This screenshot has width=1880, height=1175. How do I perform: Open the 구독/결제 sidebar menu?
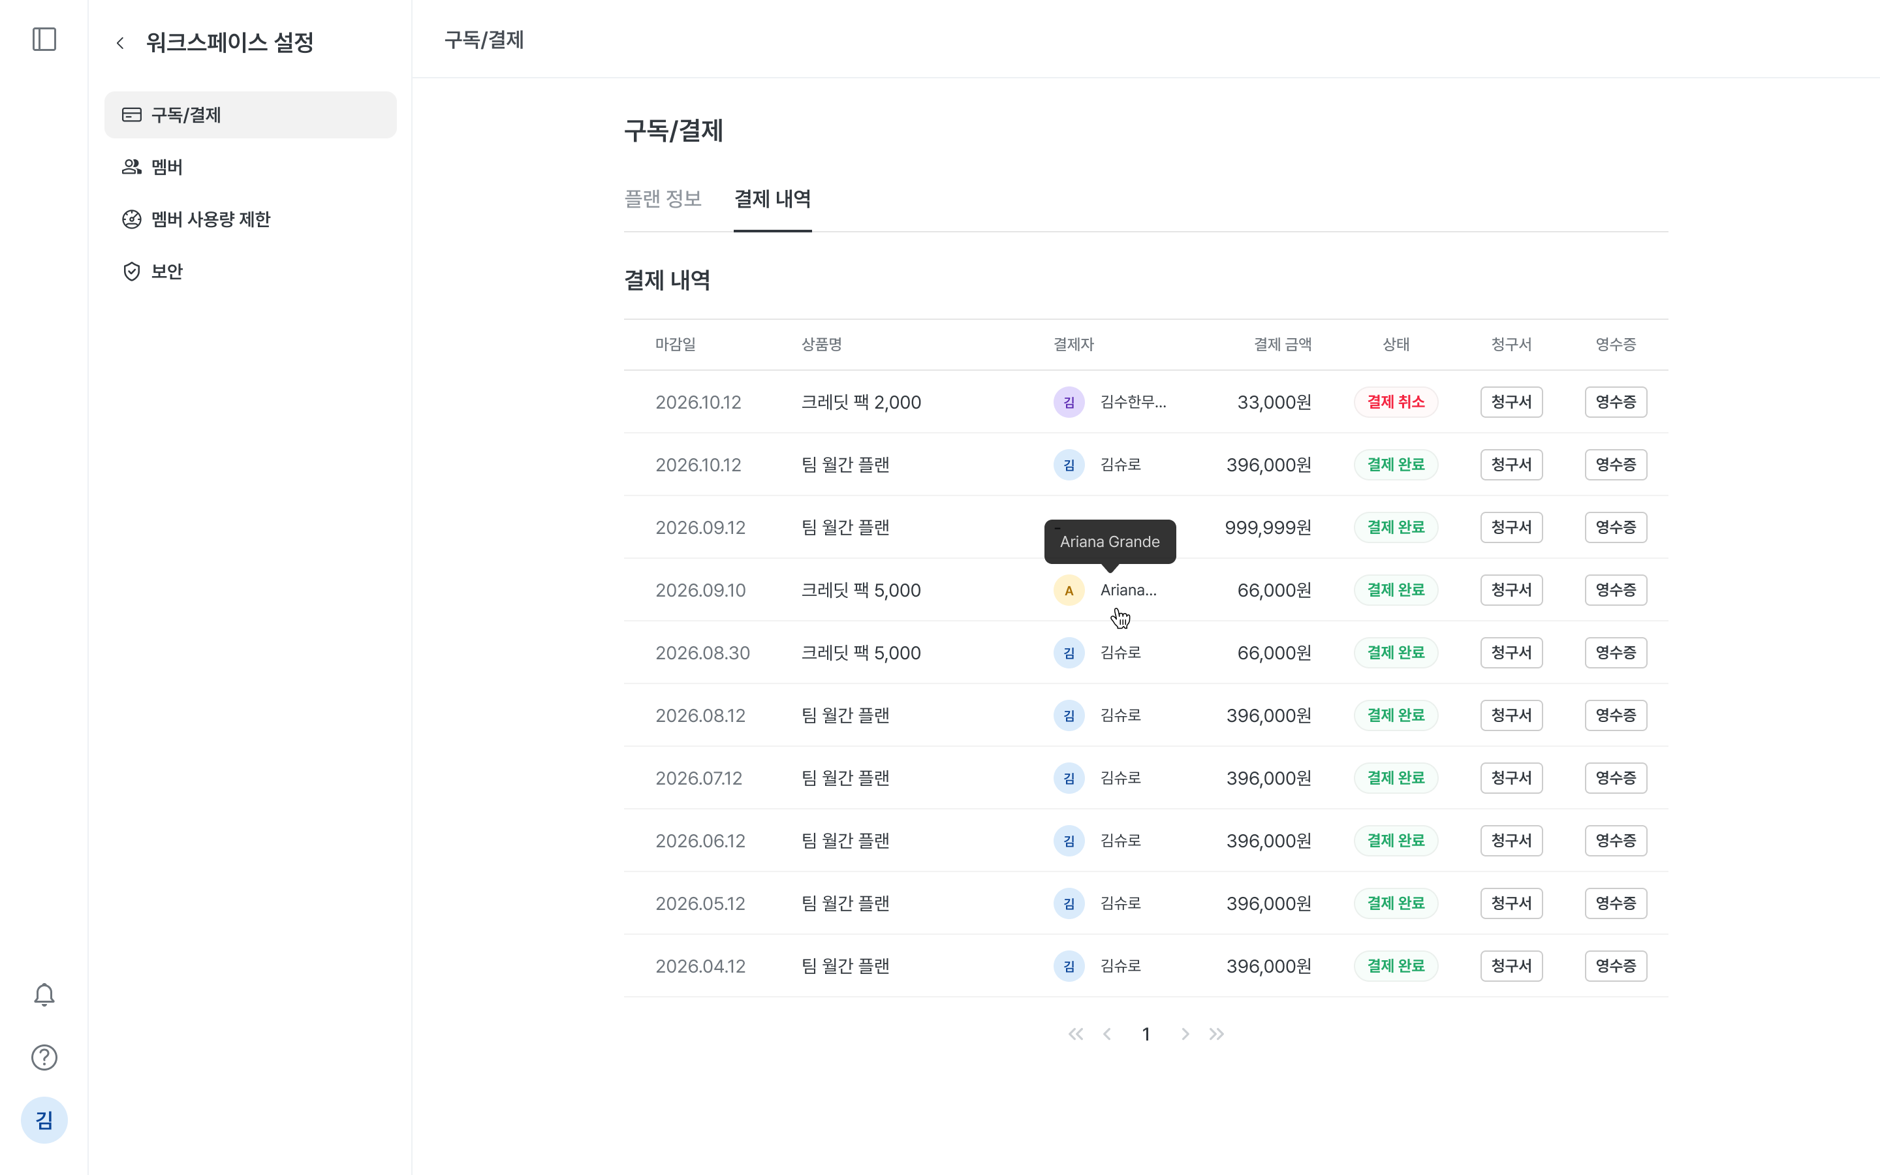coord(250,115)
